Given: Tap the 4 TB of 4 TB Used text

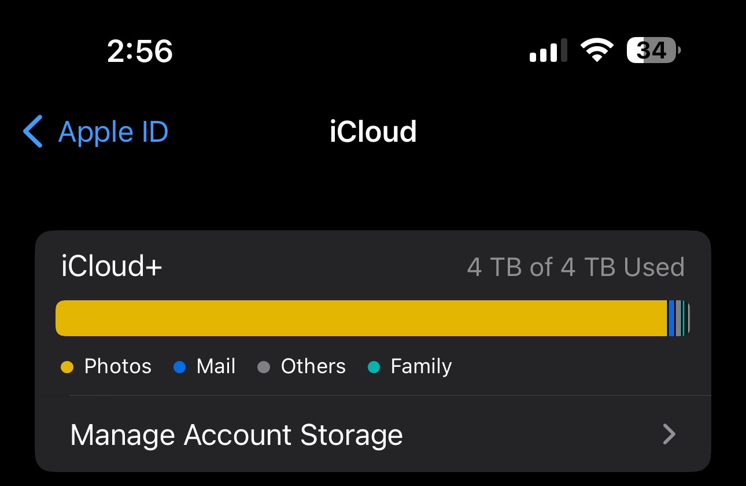Looking at the screenshot, I should (575, 267).
